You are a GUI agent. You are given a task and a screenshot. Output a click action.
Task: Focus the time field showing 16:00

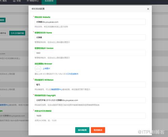coord(90,116)
